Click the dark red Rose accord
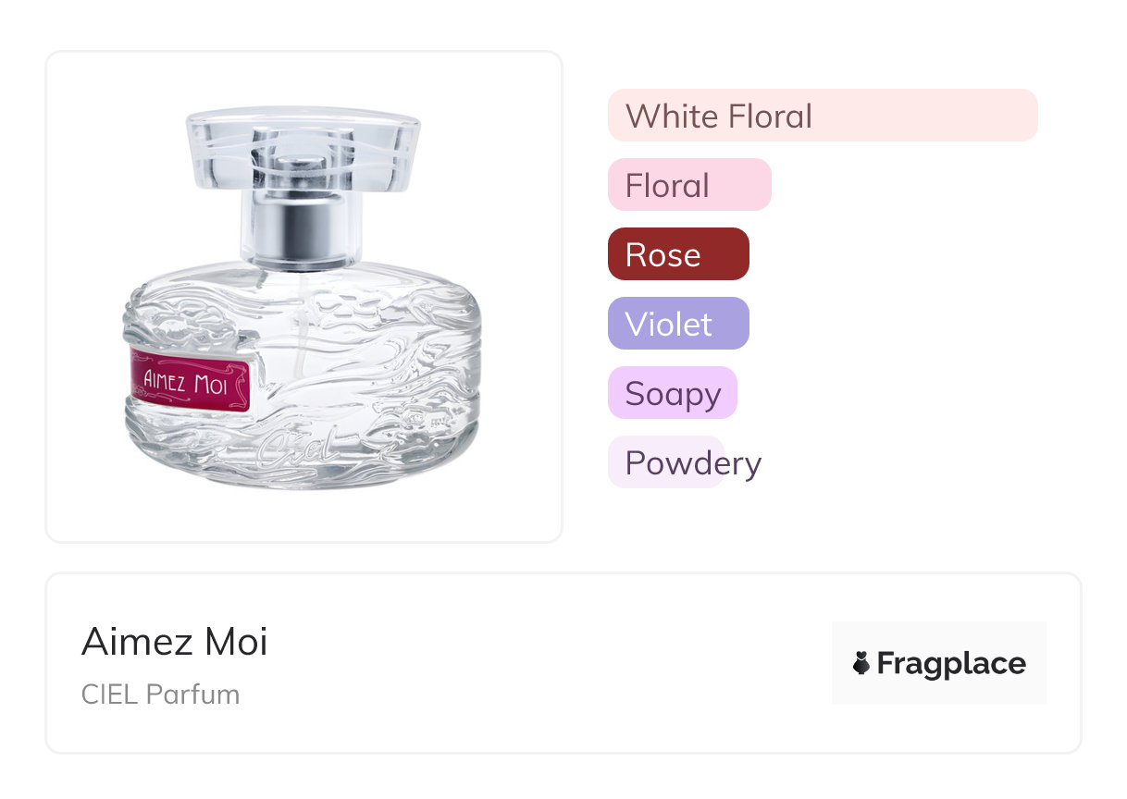This screenshot has height=799, width=1127. (677, 254)
